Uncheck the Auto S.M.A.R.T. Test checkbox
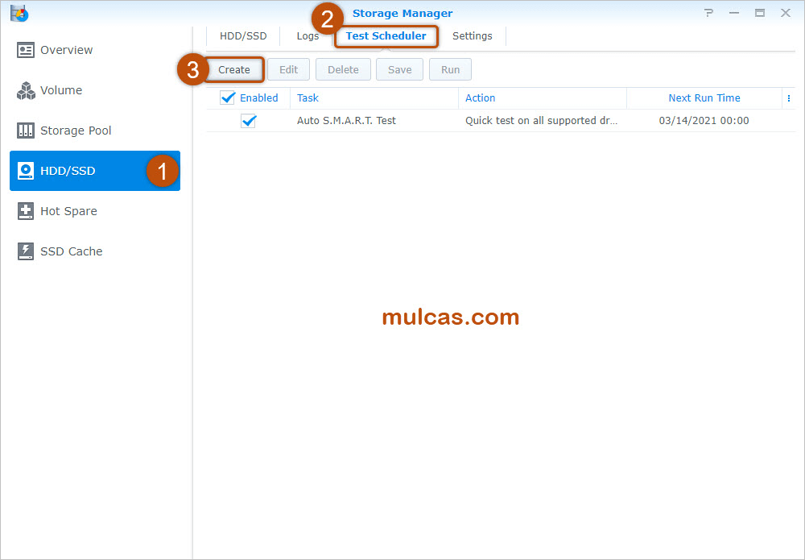Screen dimensions: 805x560 249,121
